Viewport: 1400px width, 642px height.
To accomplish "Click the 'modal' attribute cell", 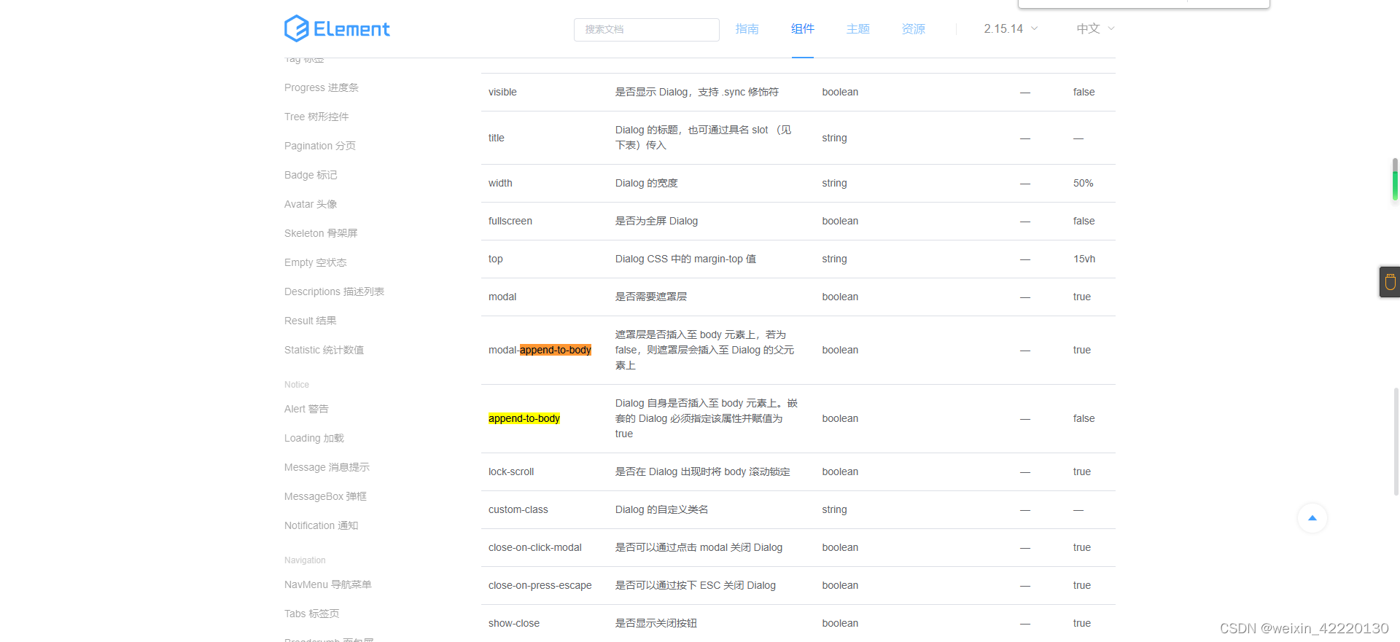I will coord(502,297).
